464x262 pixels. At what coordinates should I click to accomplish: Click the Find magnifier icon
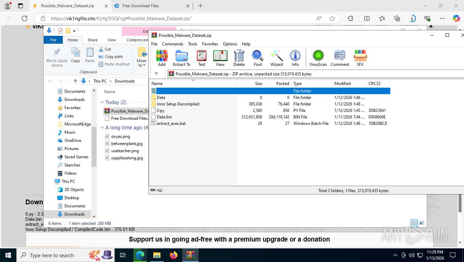point(258,58)
